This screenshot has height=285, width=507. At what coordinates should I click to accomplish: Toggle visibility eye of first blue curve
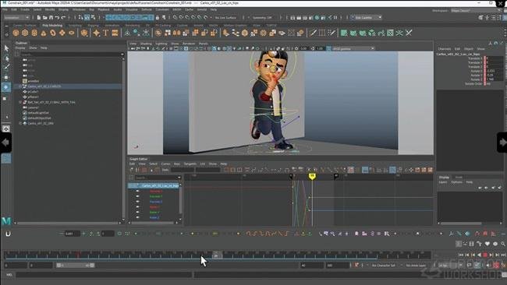click(137, 202)
